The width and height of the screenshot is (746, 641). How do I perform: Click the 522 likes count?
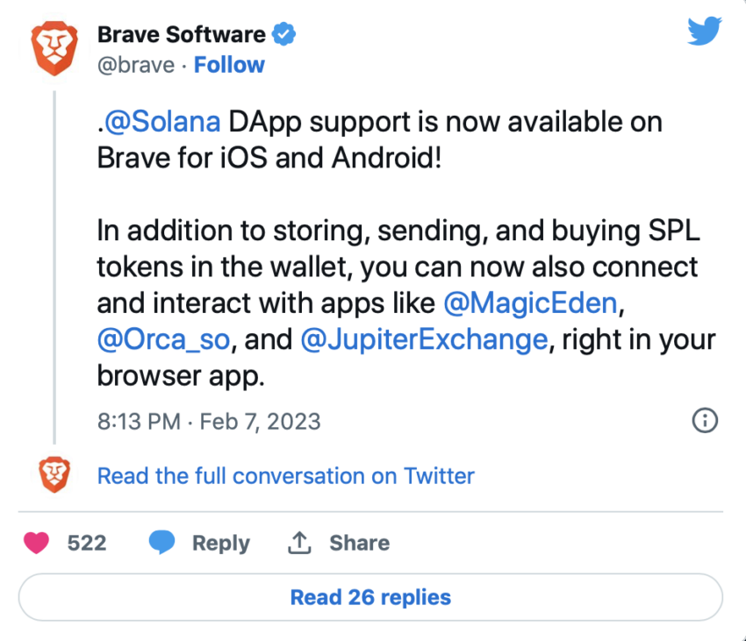pos(87,543)
